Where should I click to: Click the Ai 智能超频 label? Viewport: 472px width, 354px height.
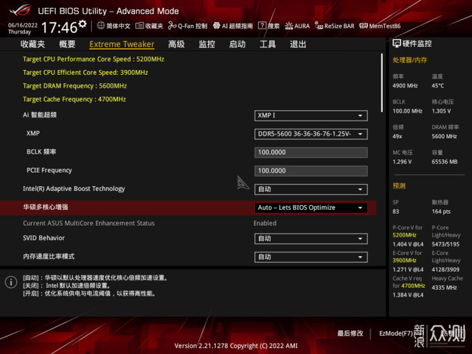coord(40,115)
